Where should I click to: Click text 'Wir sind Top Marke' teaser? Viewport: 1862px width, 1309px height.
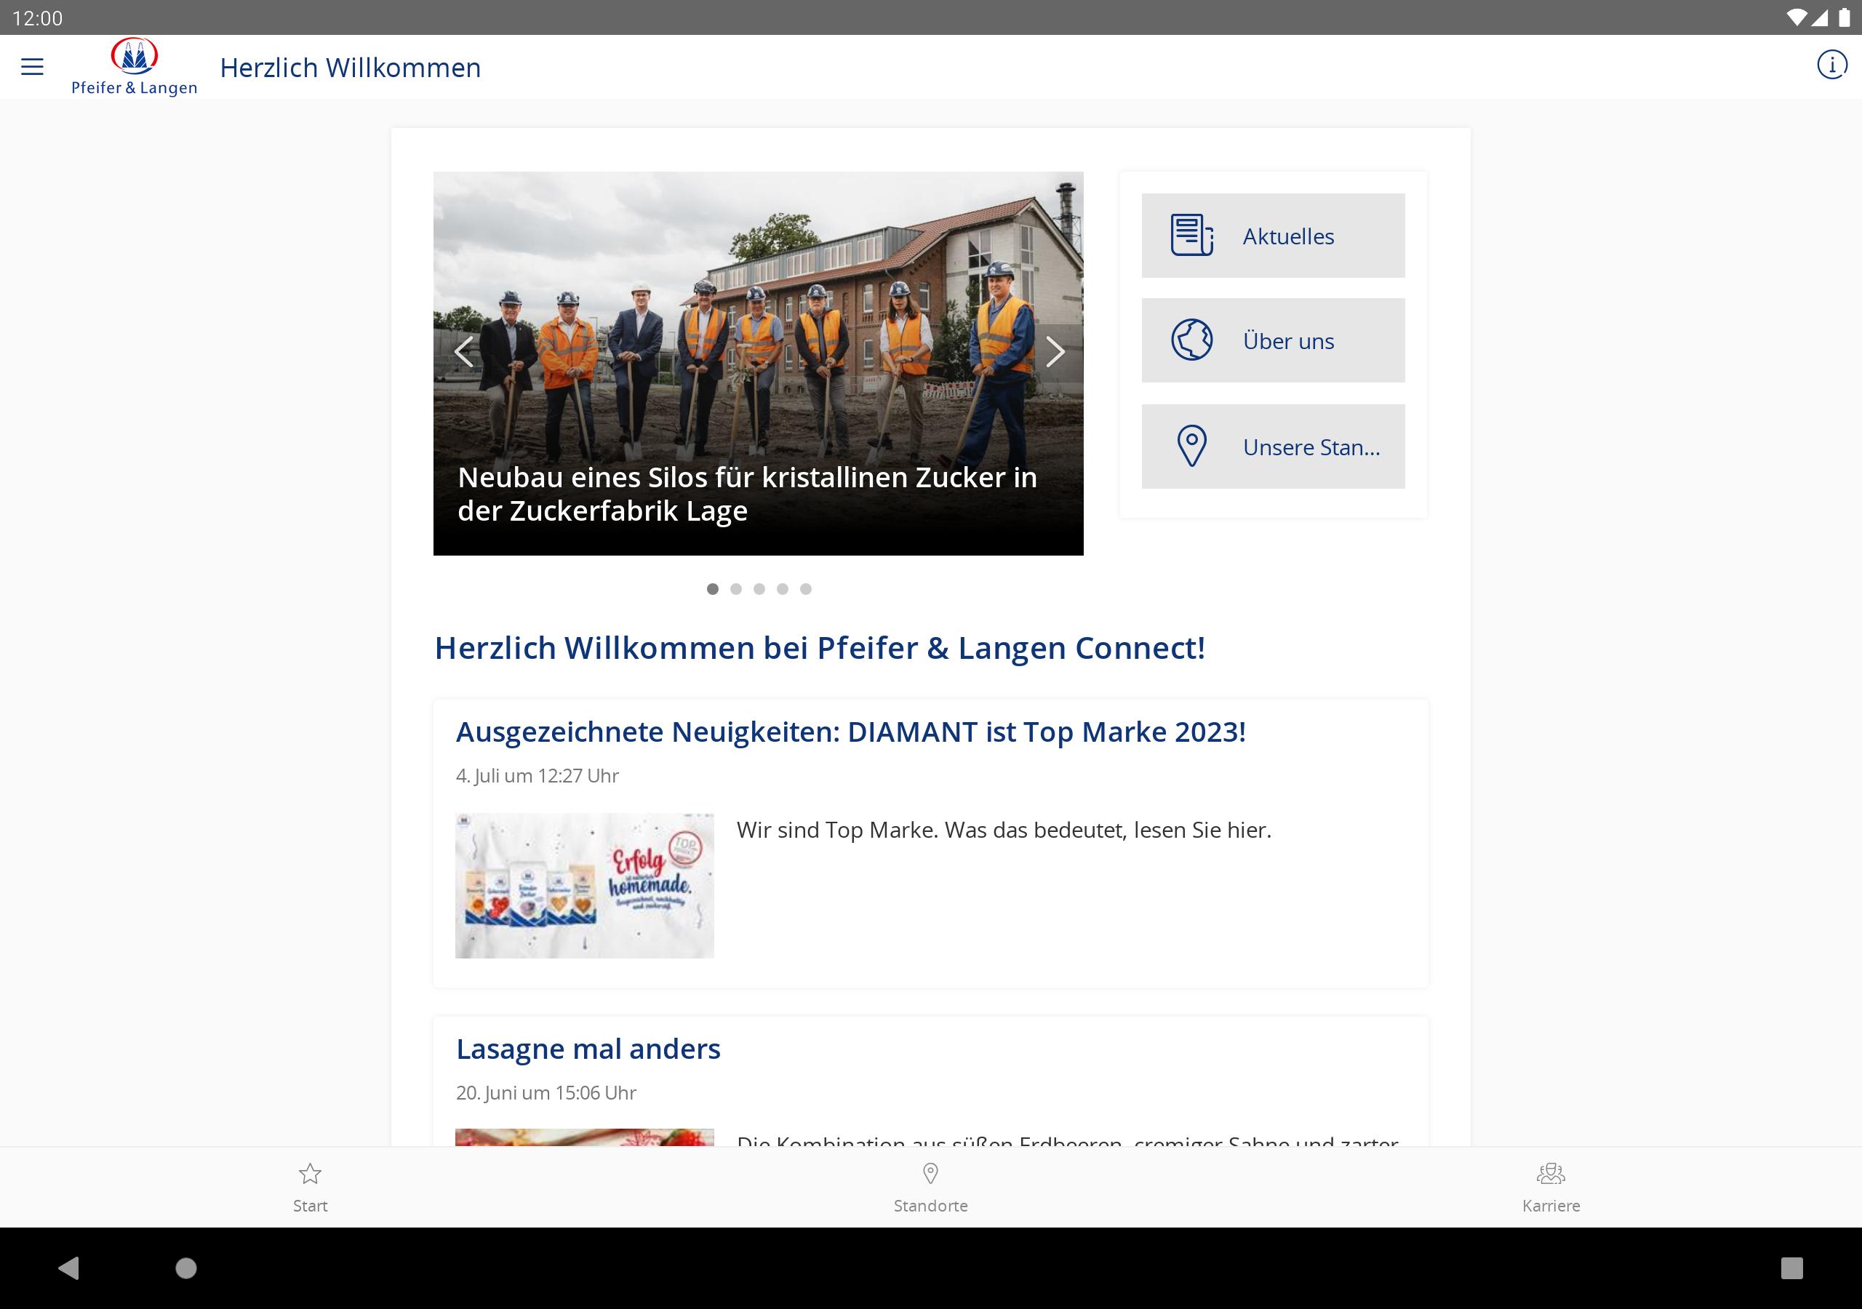(1003, 830)
